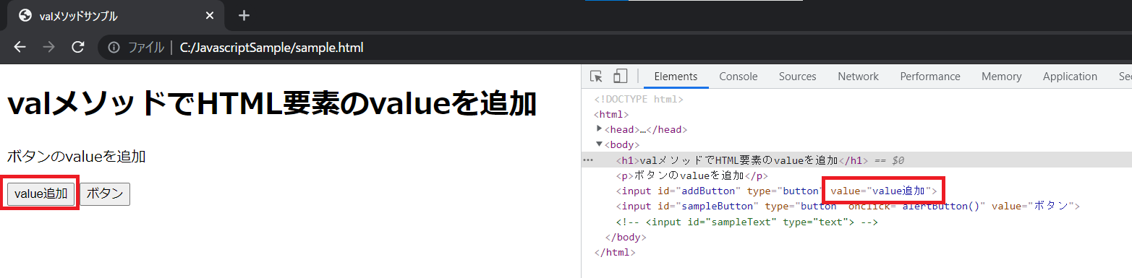
Task: Collapse the body node in DOM tree
Action: point(599,144)
